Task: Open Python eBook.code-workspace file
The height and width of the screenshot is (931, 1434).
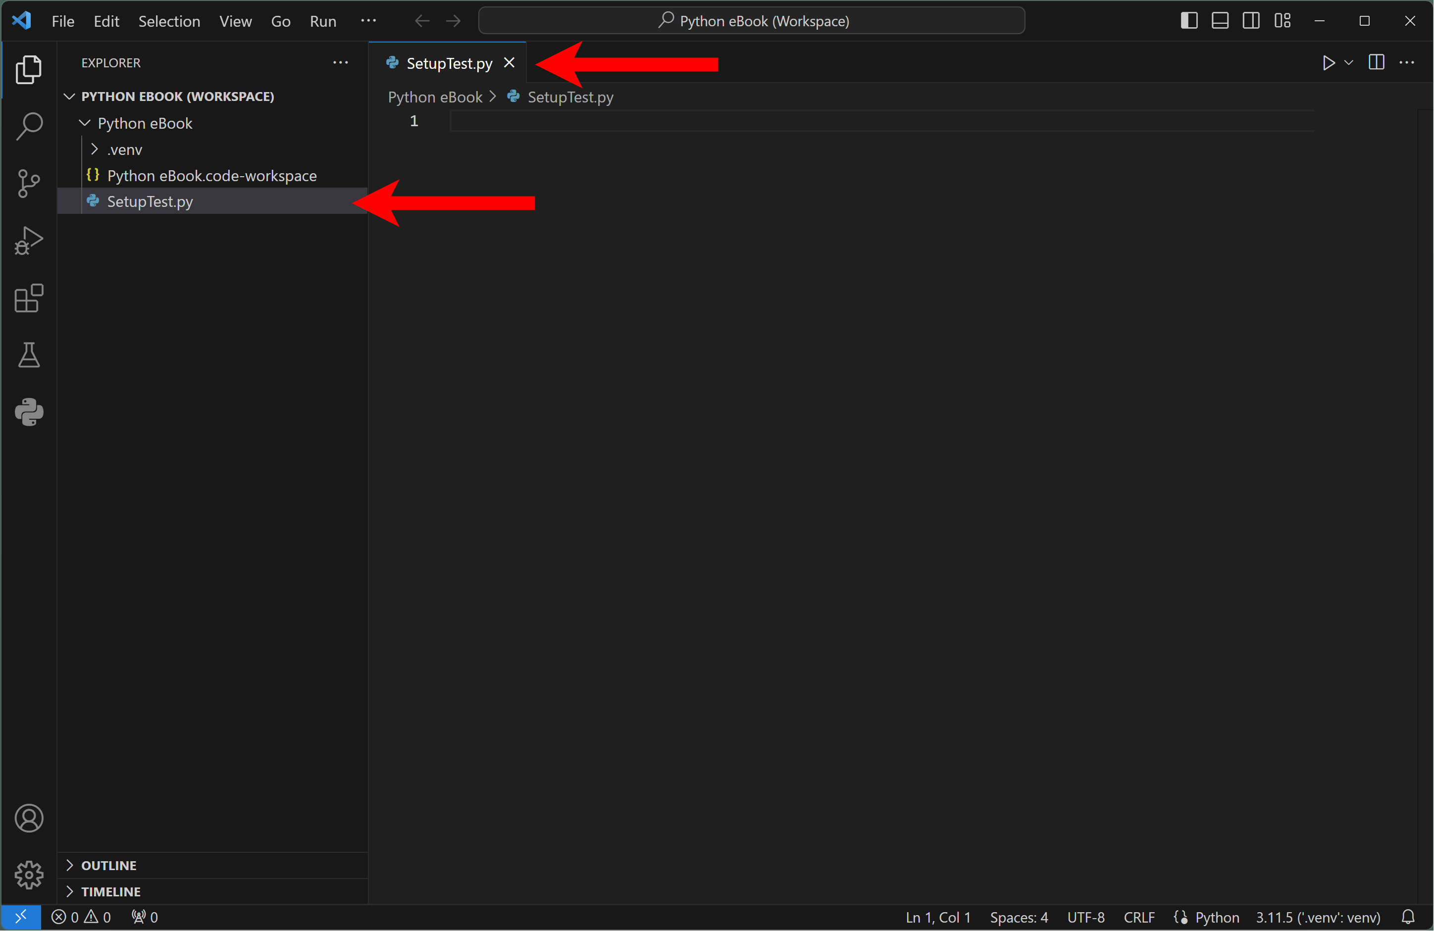Action: [x=213, y=175]
